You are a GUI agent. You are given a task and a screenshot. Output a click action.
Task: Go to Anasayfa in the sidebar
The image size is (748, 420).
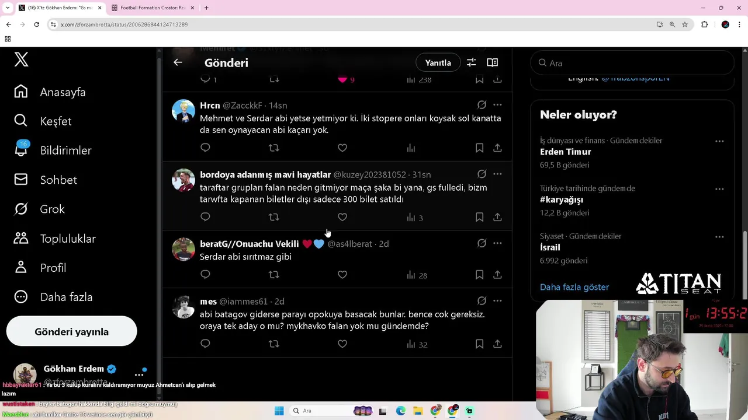50,92
